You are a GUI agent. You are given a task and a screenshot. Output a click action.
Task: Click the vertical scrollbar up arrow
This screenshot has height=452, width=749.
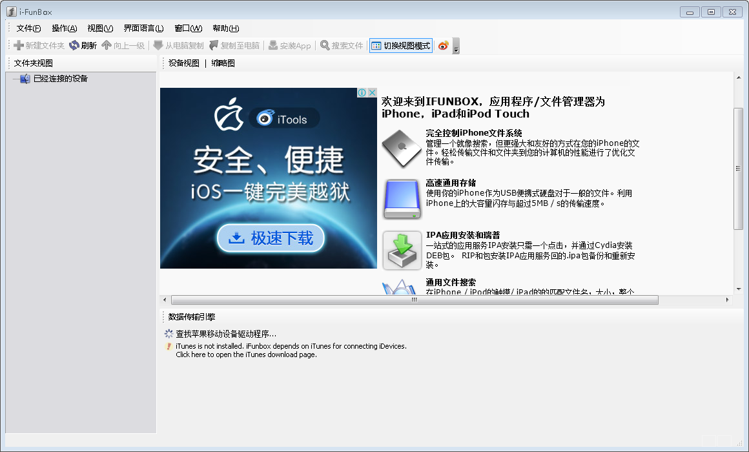coord(739,77)
